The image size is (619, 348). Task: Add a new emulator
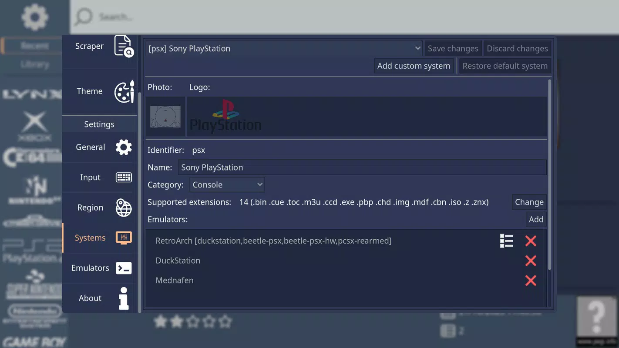536,220
